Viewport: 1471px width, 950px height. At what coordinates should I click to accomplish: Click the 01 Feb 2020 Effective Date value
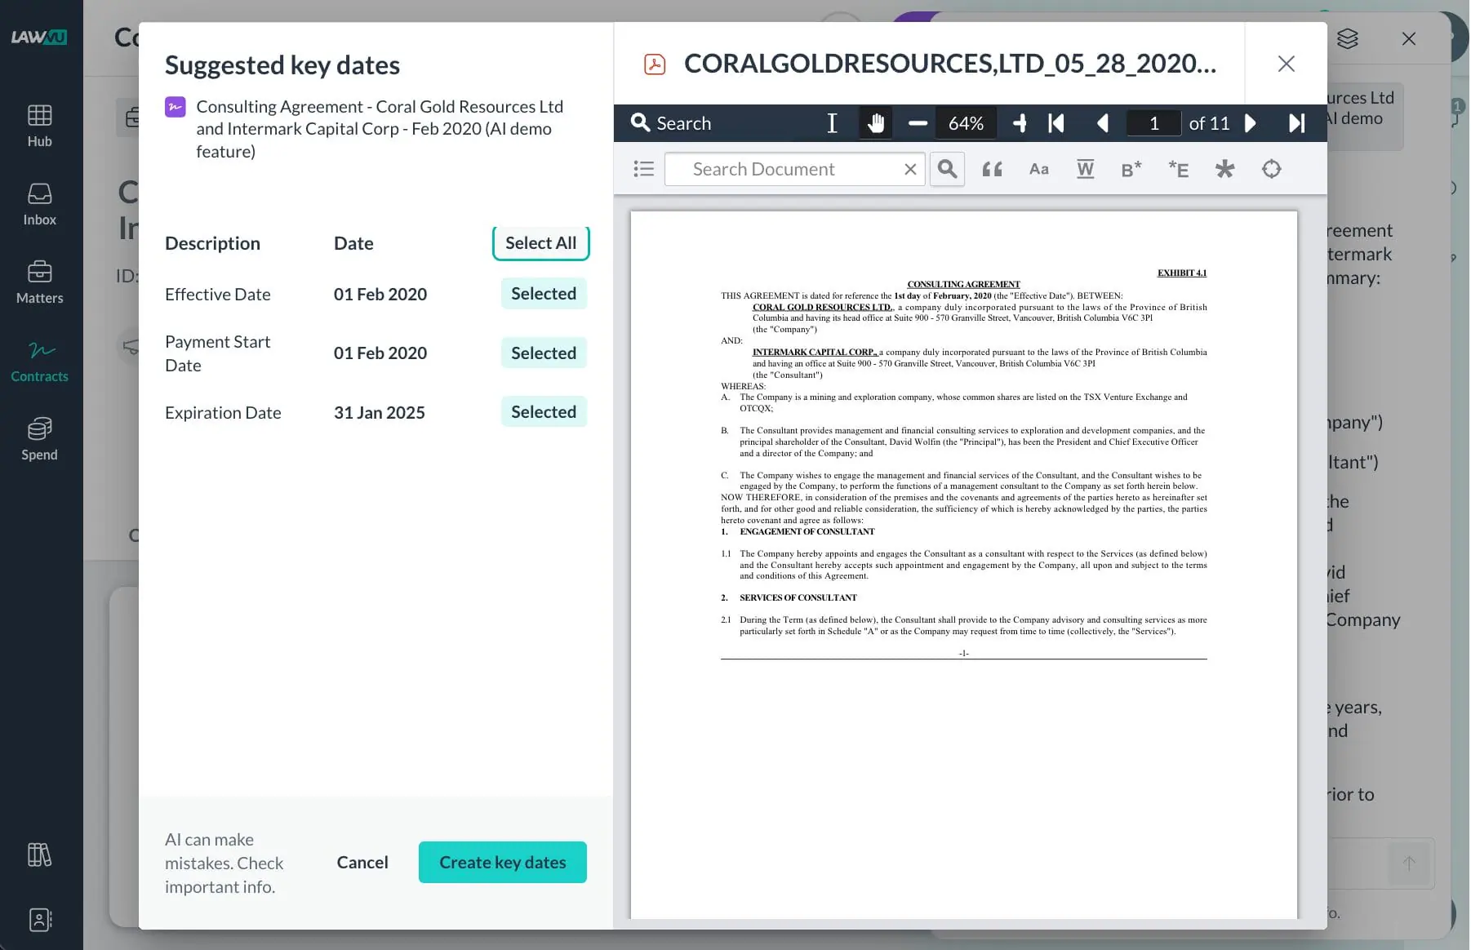coord(380,294)
